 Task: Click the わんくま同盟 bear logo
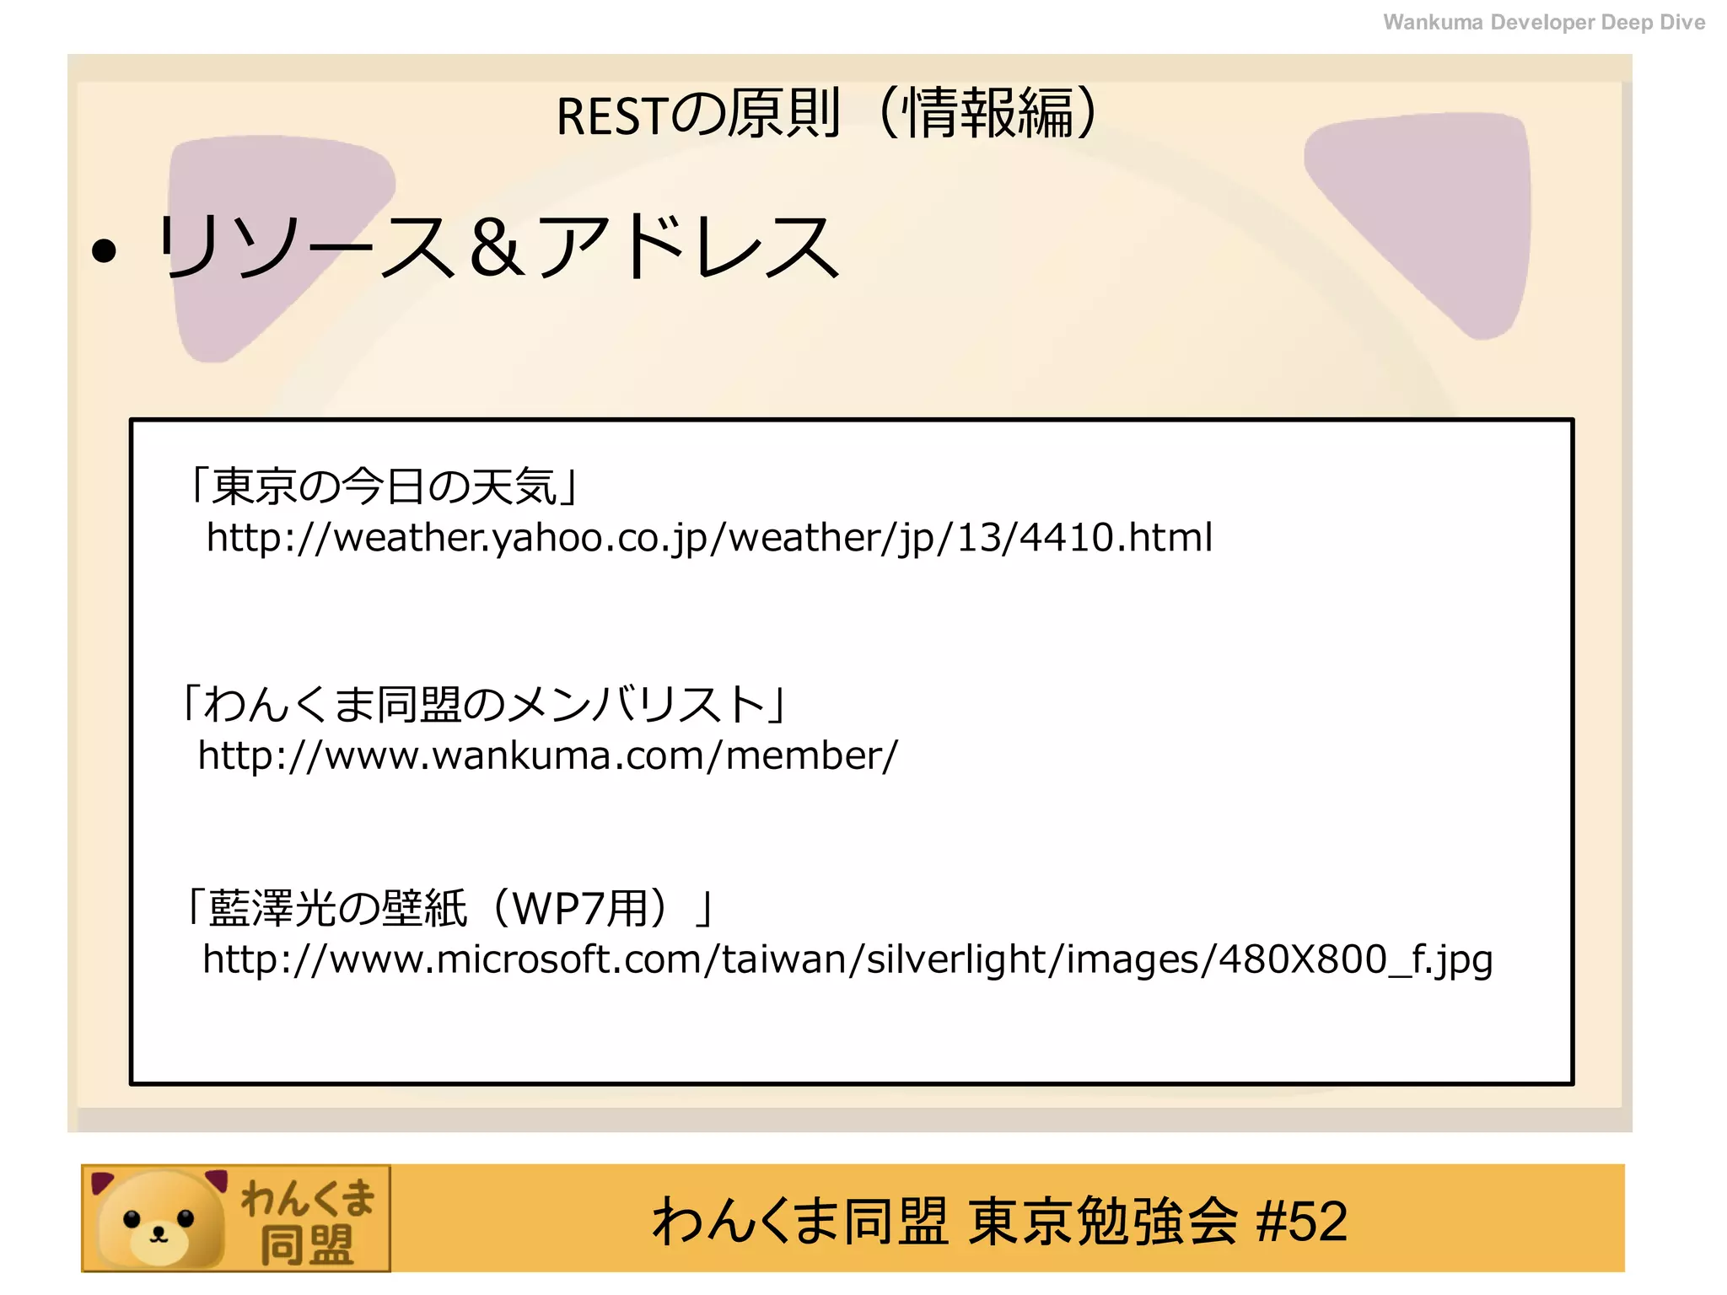[x=236, y=1218]
